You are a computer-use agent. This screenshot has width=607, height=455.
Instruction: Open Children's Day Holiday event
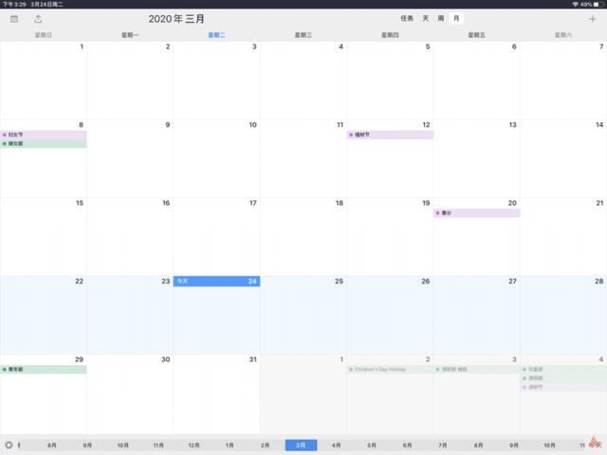coord(390,370)
